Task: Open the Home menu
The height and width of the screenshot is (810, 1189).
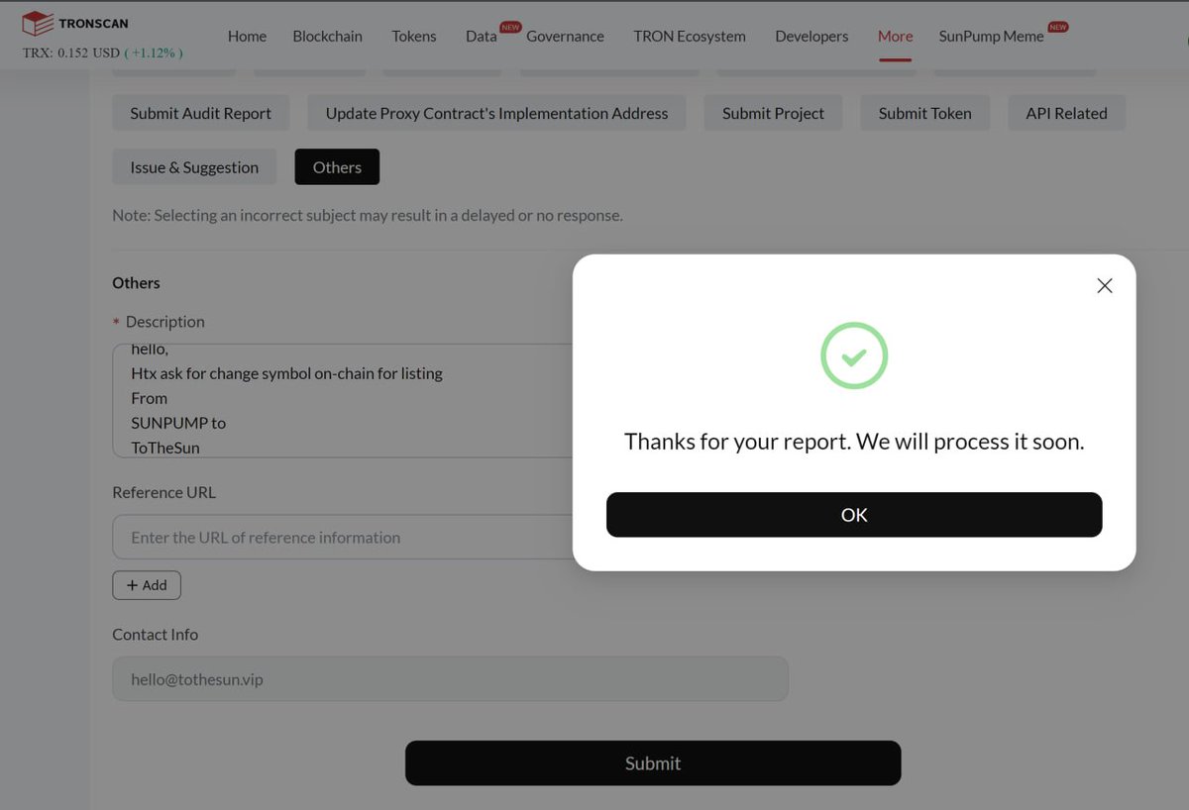Action: click(247, 36)
